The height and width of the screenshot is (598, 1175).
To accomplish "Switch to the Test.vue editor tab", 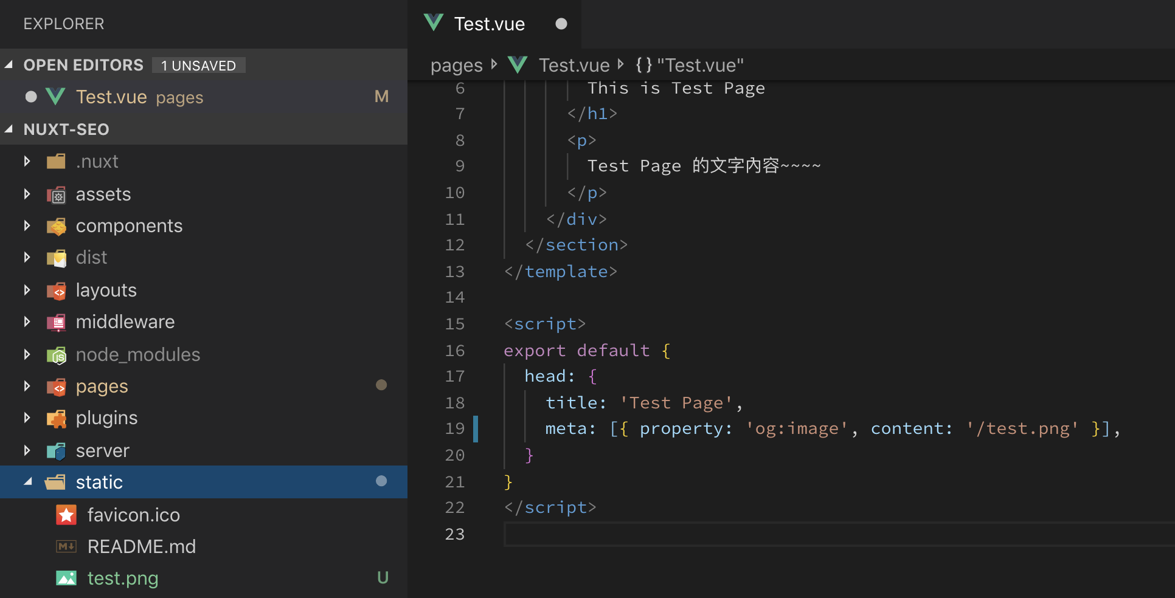I will tap(489, 24).
